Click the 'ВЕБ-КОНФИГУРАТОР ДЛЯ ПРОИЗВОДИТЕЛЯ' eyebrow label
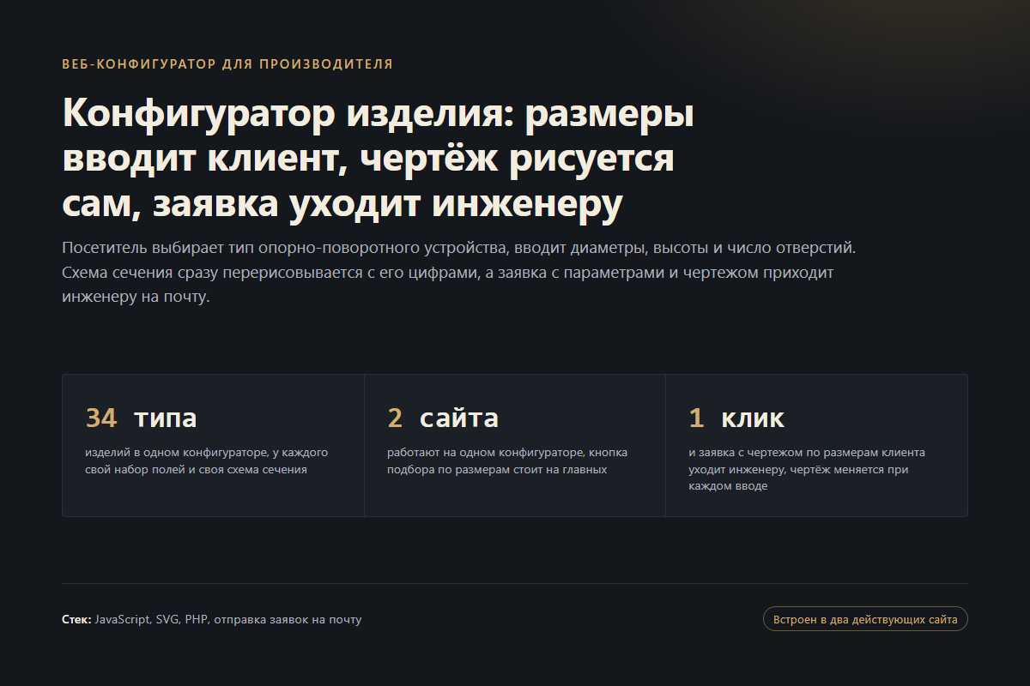 click(x=227, y=63)
